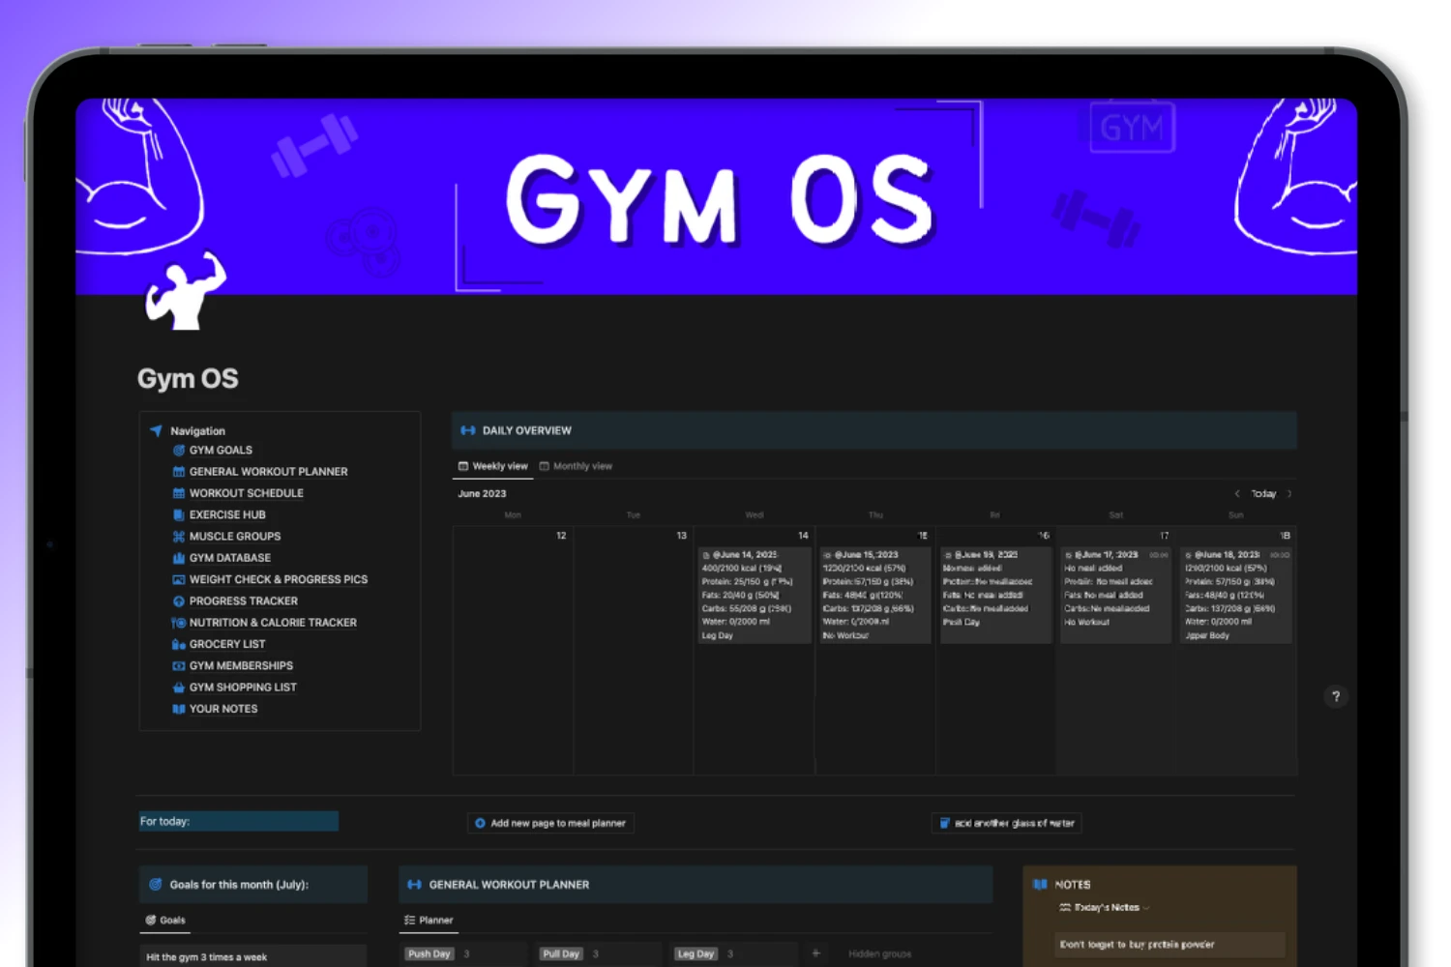Image resolution: width=1451 pixels, height=967 pixels.
Task: Open the June 17, 2023 calendar entry
Action: pyautogui.click(x=1116, y=595)
